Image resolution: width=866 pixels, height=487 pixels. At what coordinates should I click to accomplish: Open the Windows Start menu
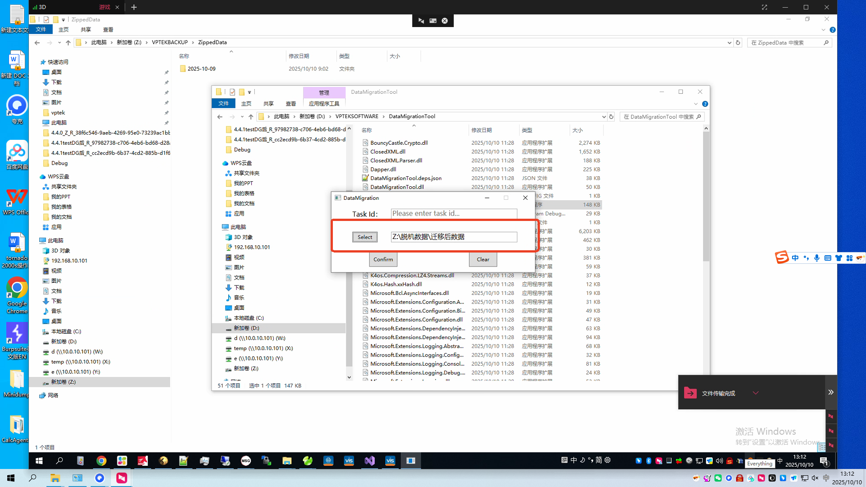(11, 478)
